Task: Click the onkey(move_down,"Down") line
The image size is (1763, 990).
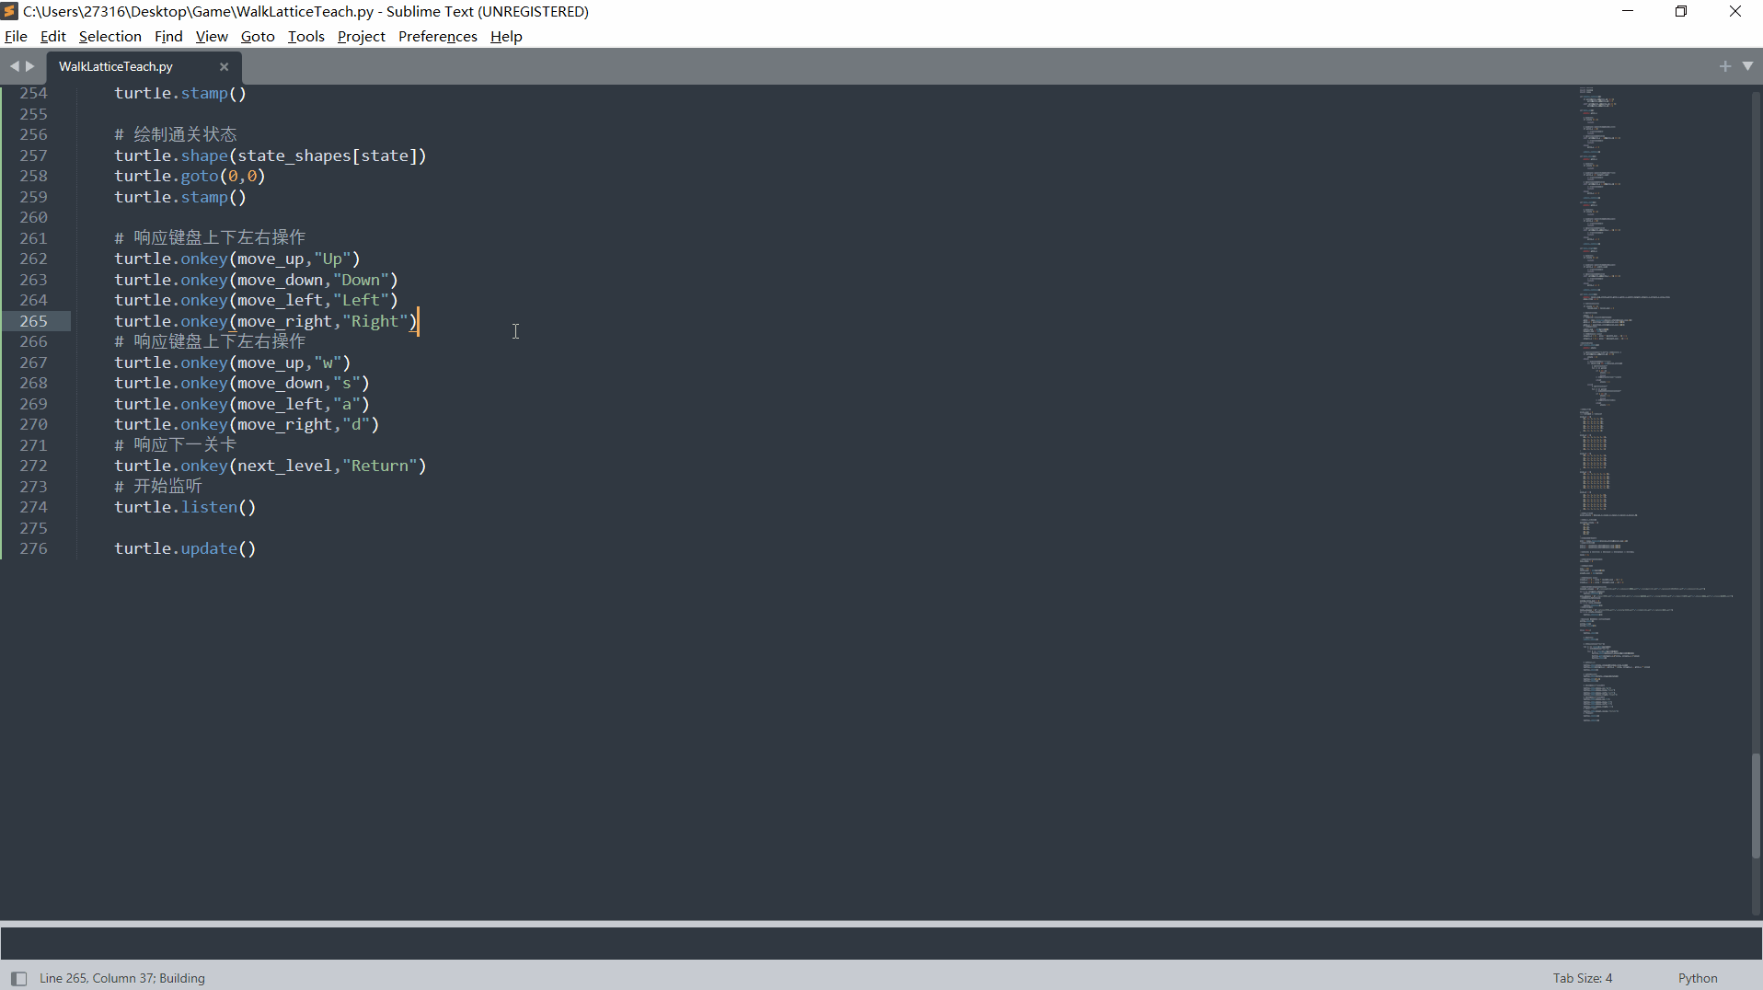Action: coord(256,280)
